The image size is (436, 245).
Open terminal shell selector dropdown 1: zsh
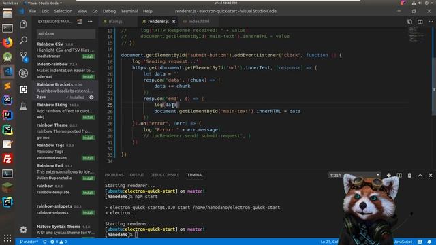(354, 176)
